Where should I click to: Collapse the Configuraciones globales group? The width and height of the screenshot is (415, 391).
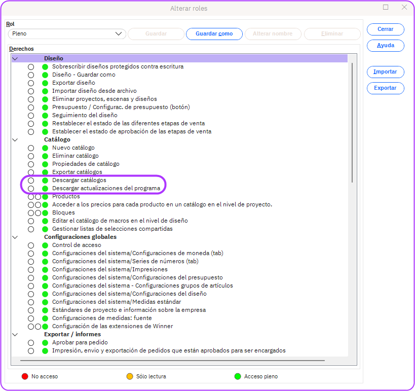click(x=15, y=237)
